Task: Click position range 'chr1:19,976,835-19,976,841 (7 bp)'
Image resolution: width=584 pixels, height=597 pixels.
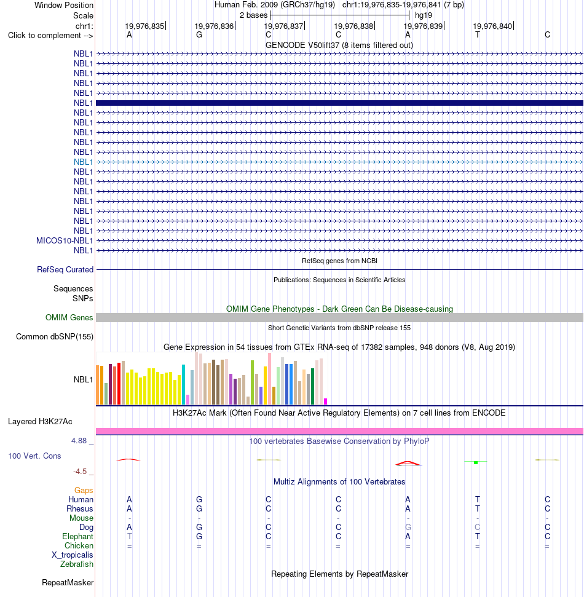Action: (403, 5)
